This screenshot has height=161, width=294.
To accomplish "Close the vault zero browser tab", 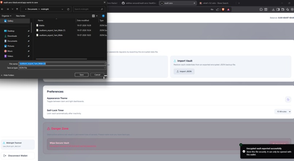I will (x=194, y=3).
